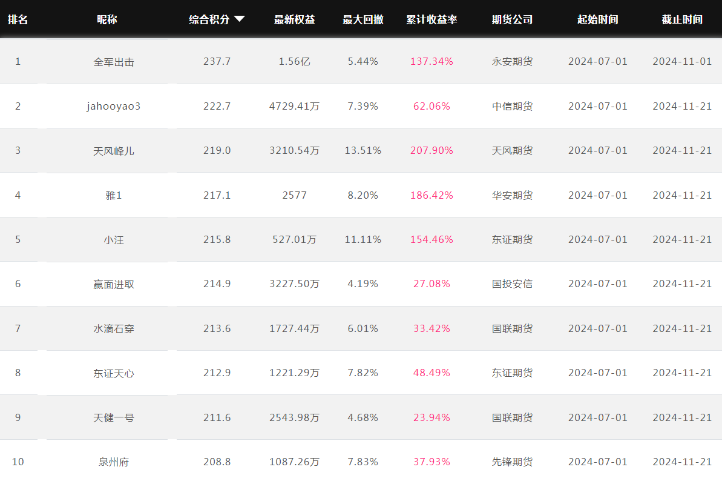Click the company name 天风期货
Screen dimensions: 722x481
pos(512,150)
